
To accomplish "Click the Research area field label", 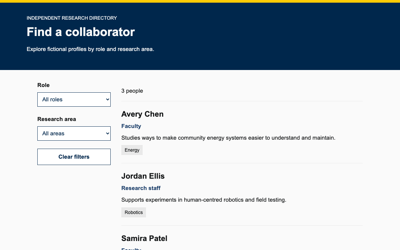I will click(x=57, y=119).
